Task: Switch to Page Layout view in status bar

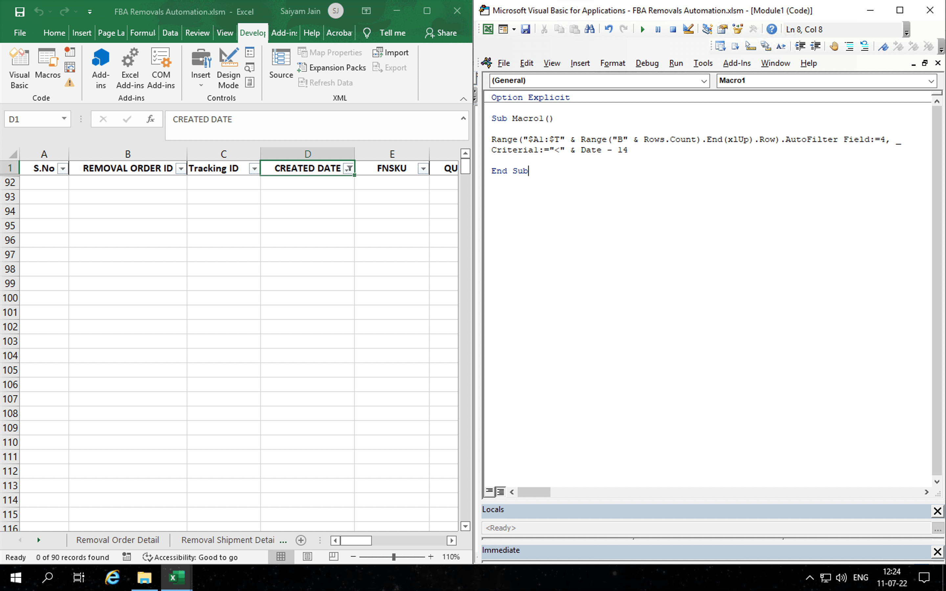Action: 308,557
